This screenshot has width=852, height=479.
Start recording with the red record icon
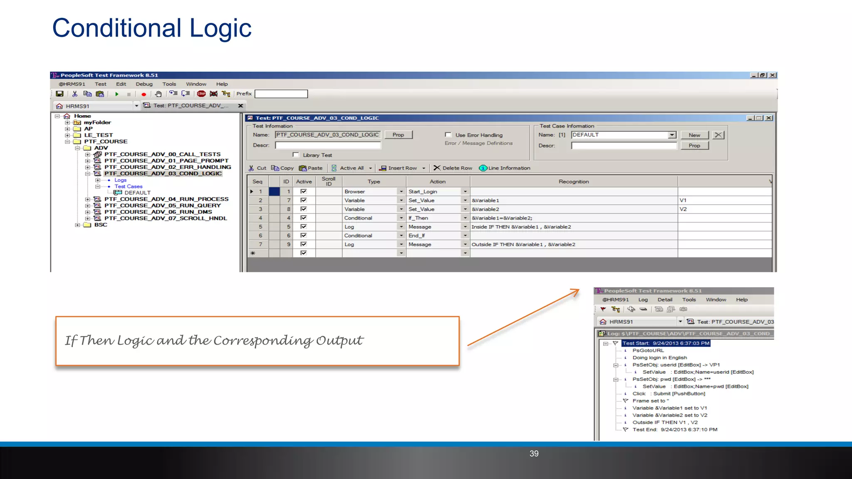coord(144,94)
